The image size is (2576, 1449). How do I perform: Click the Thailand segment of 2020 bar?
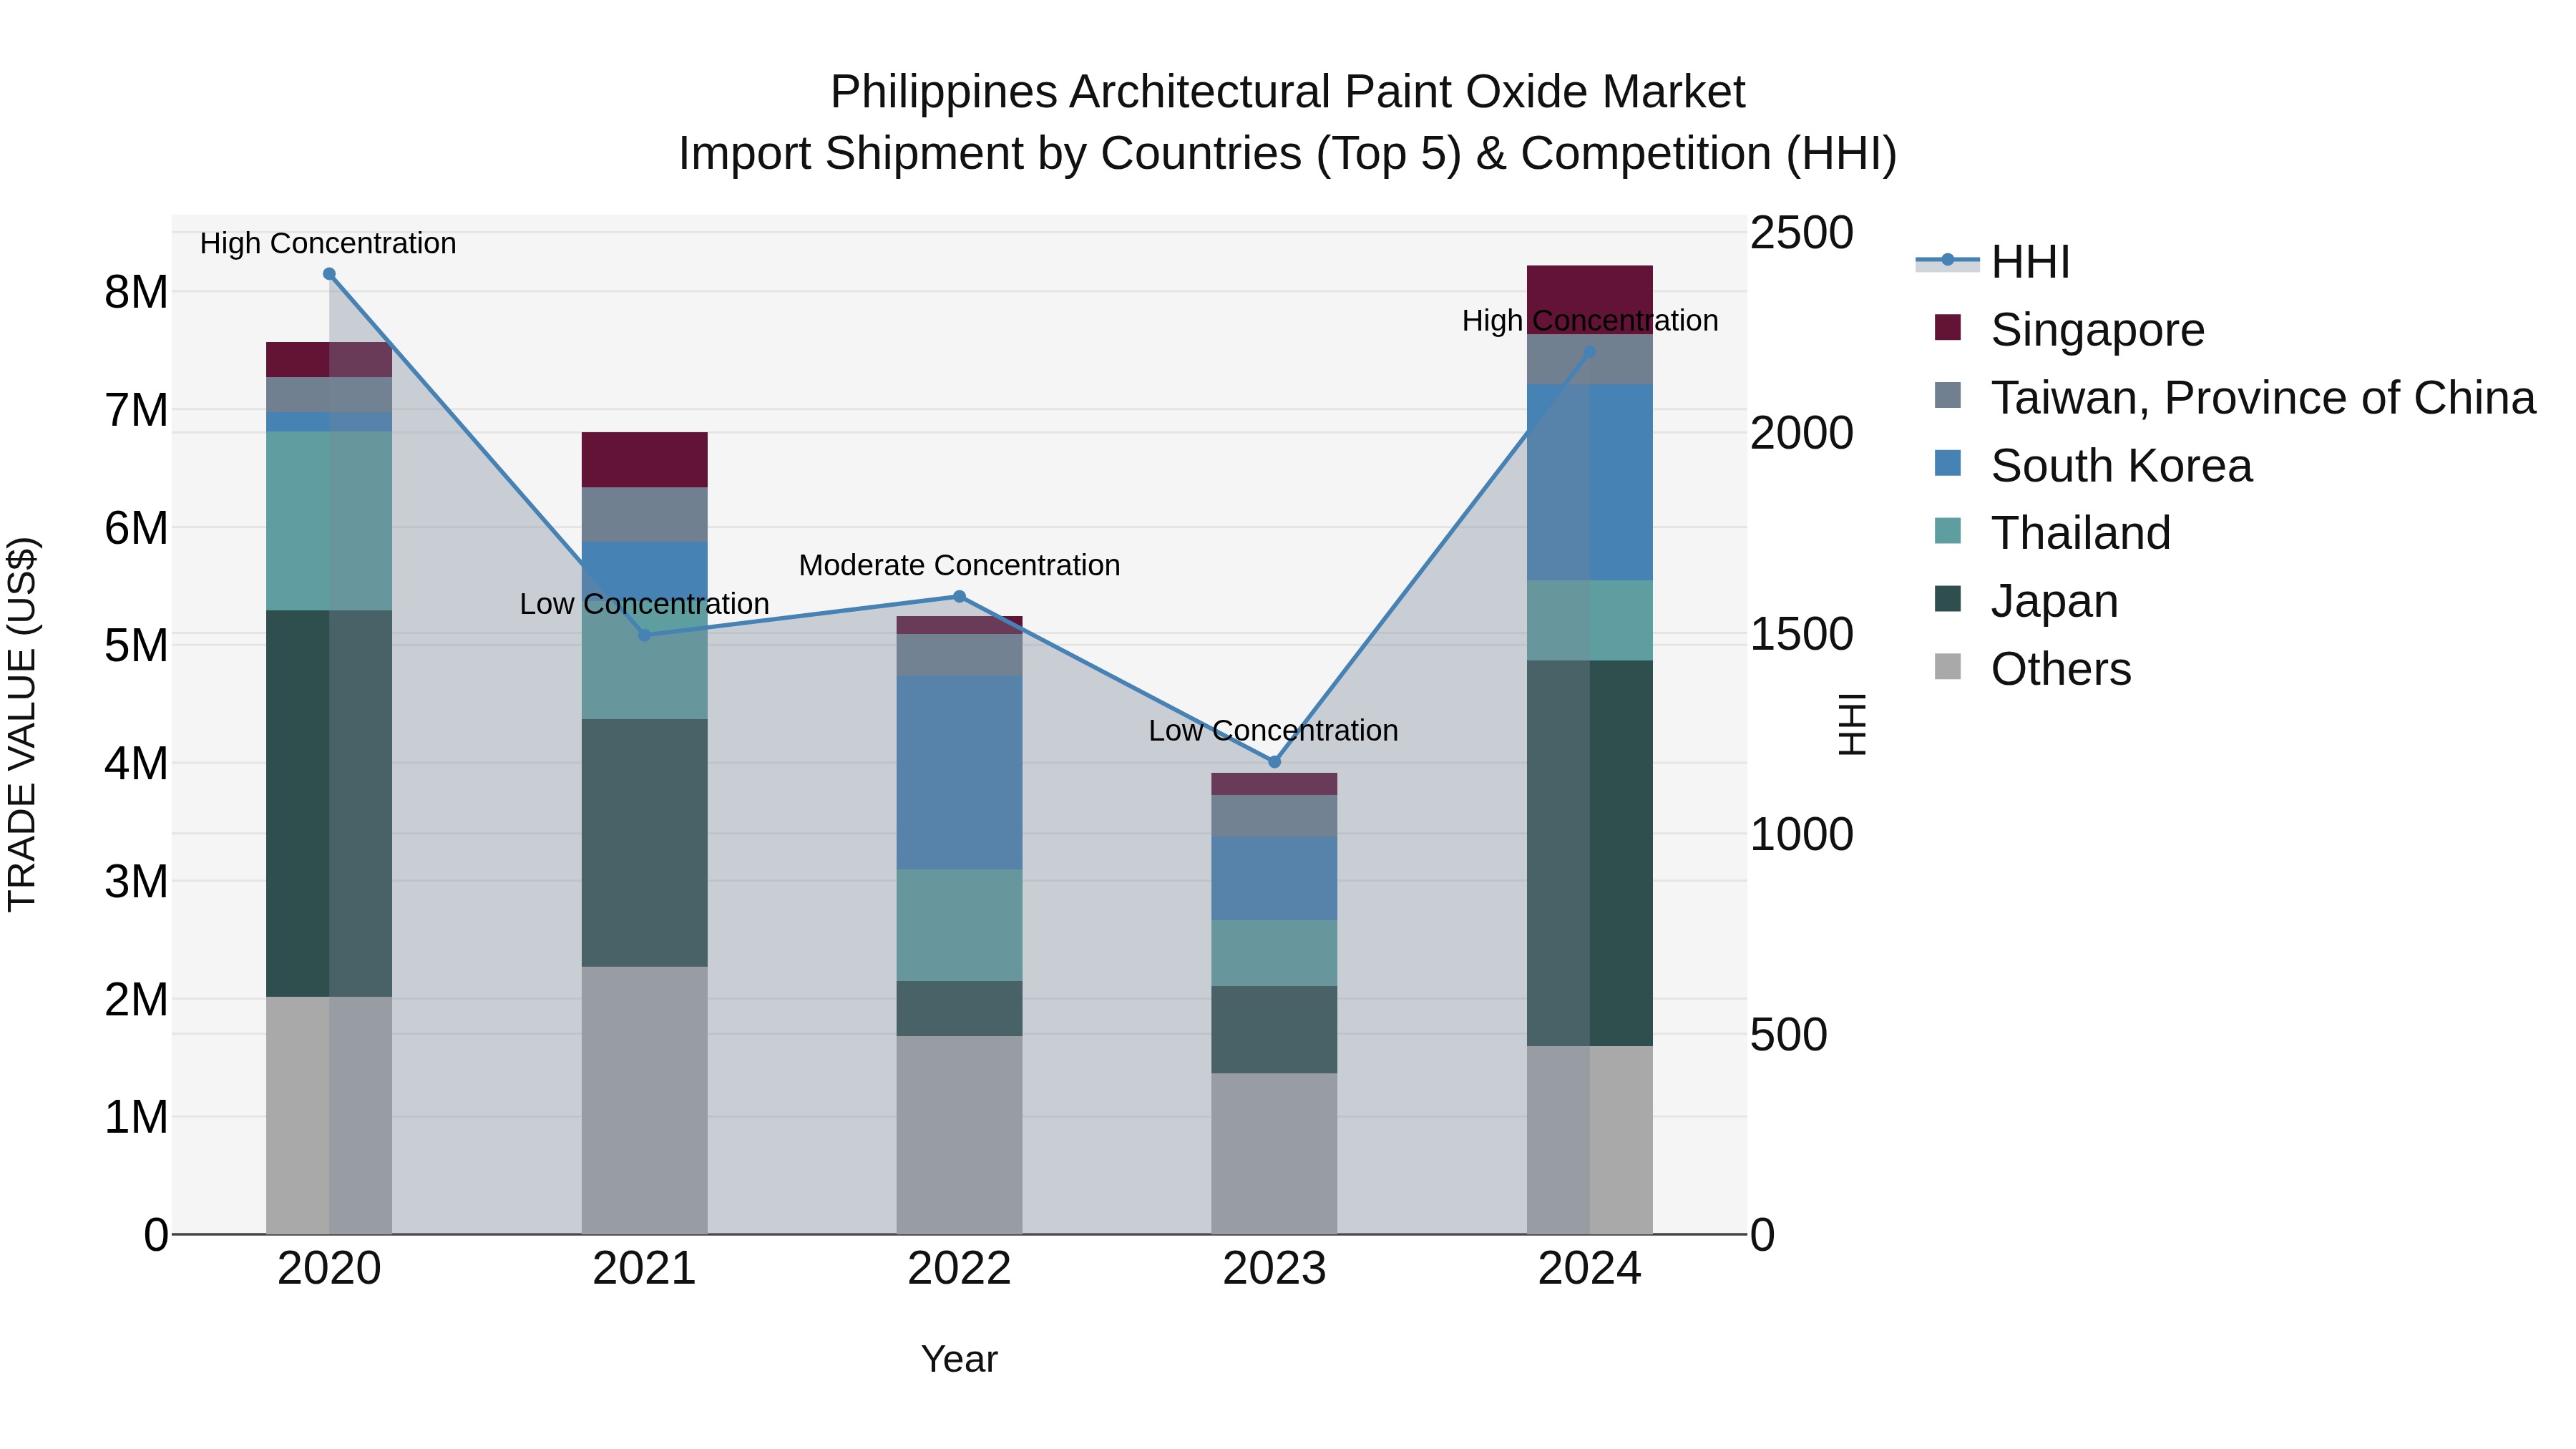(329, 521)
